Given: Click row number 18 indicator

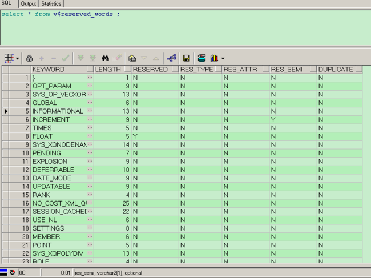Looking at the screenshot, I should point(19,220).
